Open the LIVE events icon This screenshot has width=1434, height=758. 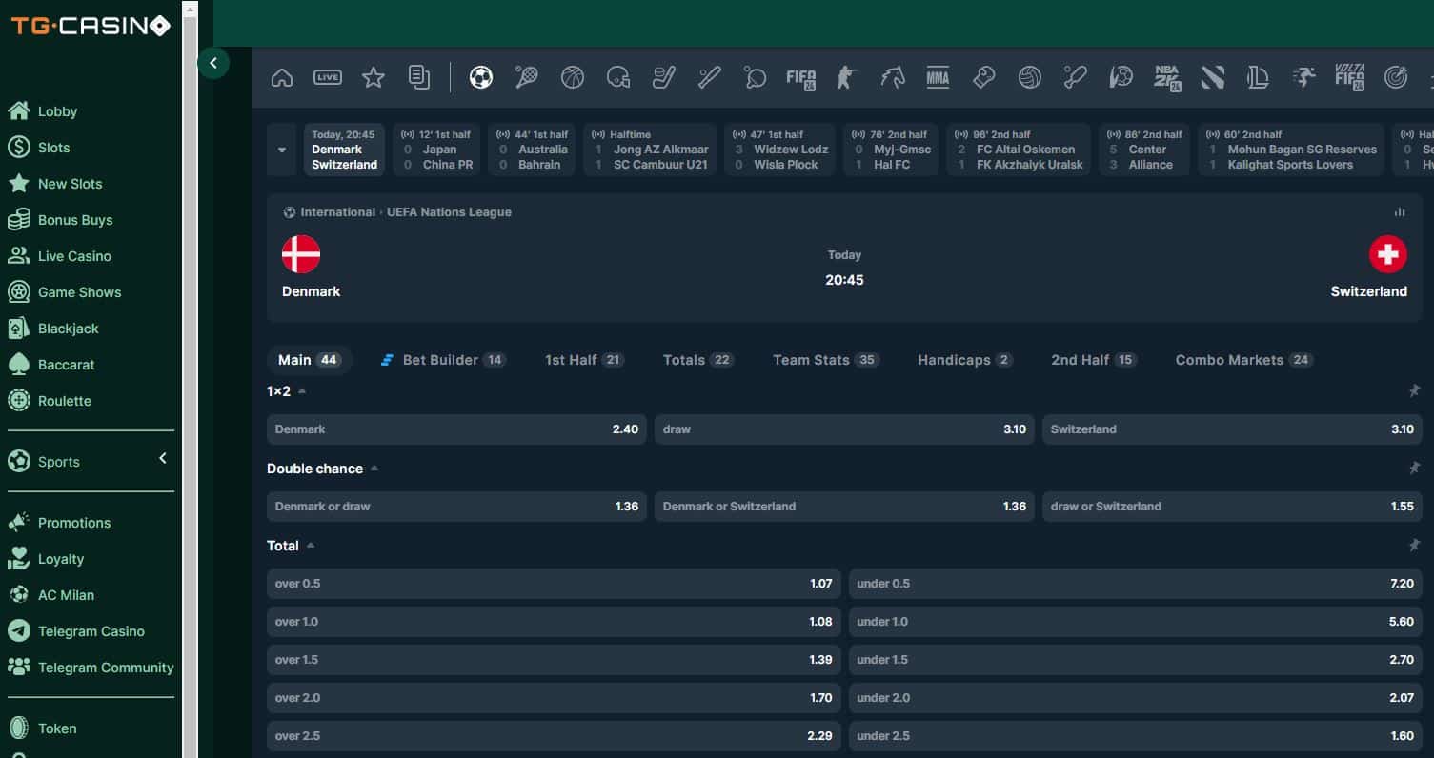tap(328, 78)
